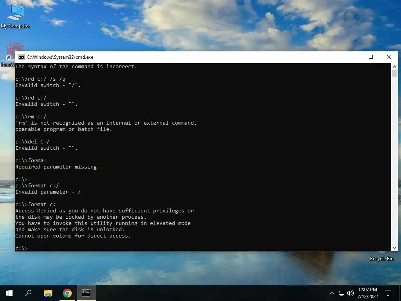Open the volume speaker tray icon
The width and height of the screenshot is (401, 301).
point(350,293)
